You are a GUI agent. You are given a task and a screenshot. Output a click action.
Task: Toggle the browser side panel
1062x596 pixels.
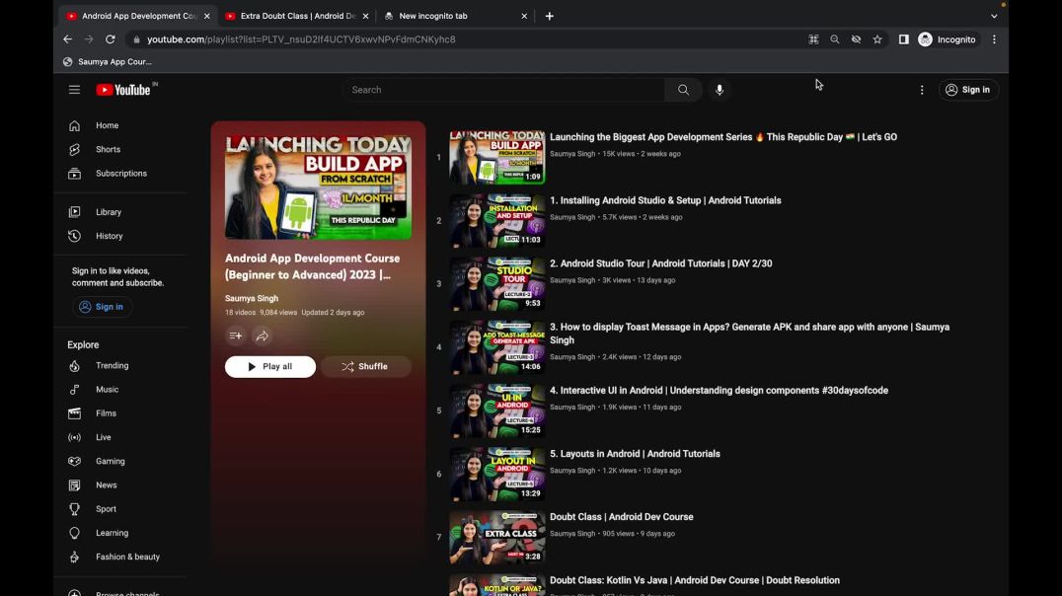[903, 39]
